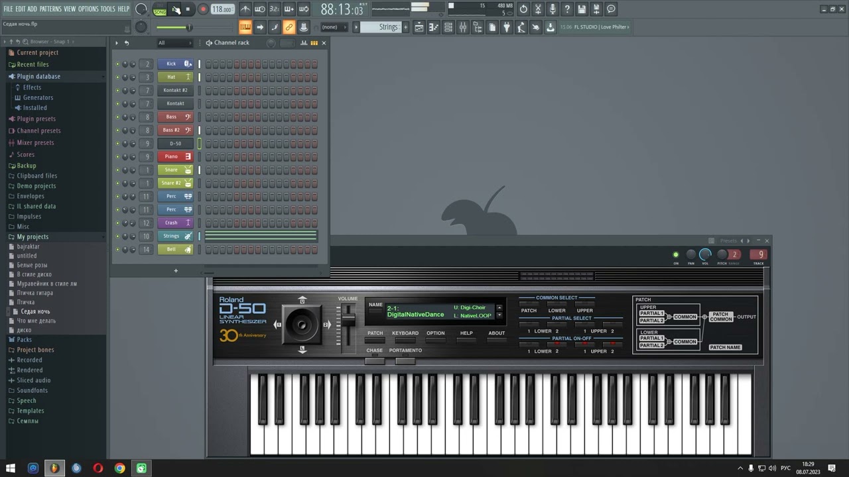Adjust the D-50 VOLUME fader
Image resolution: width=849 pixels, height=477 pixels.
348,319
